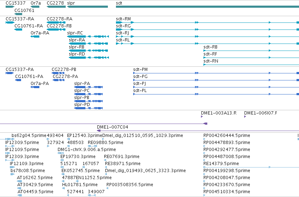Select BAC end DME1-003A13.R
This screenshot has height=197, width=299.
[219, 113]
